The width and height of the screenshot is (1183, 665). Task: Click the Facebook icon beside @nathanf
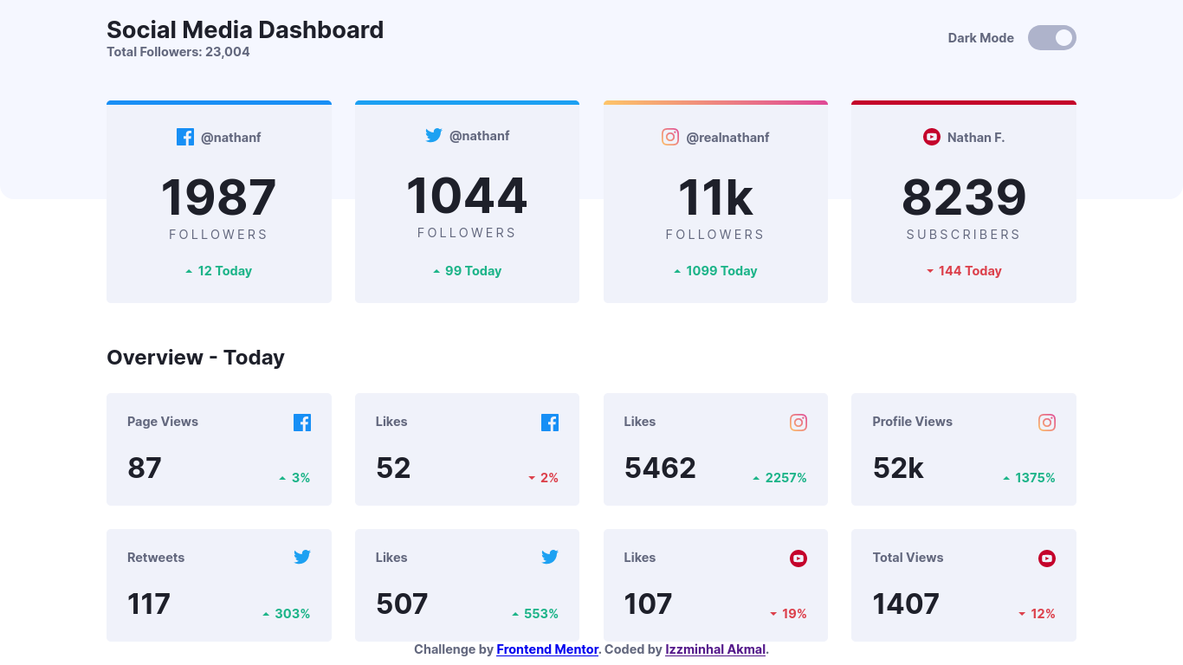tap(185, 137)
